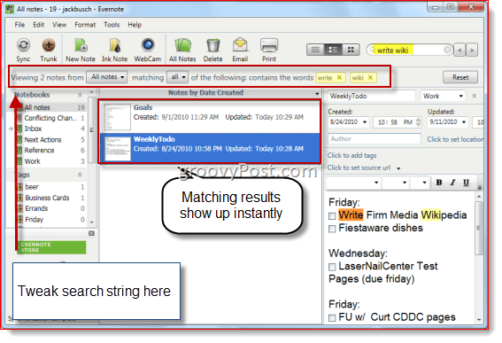
Task: Open the Format menu
Action: tap(85, 25)
